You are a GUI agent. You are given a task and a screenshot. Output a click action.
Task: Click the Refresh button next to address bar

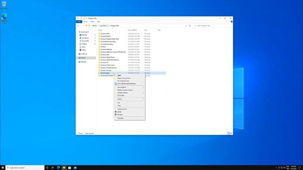pyautogui.click(x=189, y=25)
